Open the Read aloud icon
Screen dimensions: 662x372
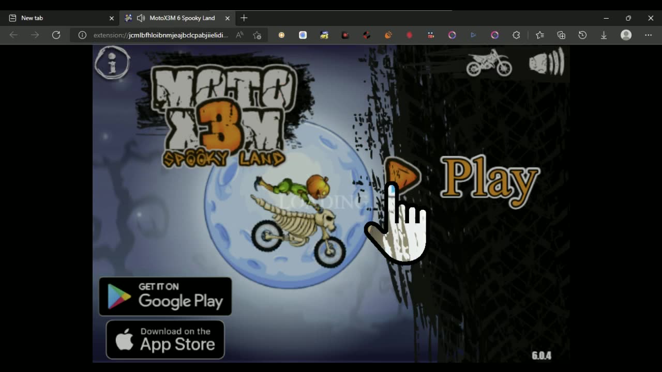pos(239,35)
